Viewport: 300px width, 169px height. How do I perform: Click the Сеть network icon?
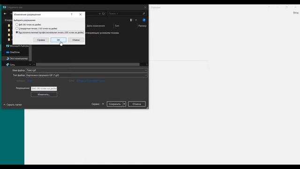7,65
